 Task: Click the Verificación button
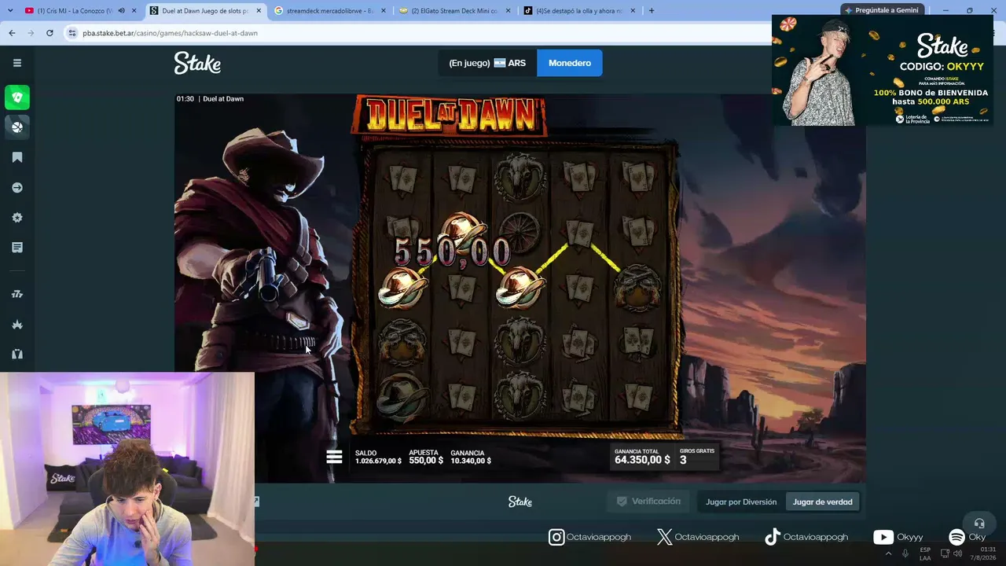pyautogui.click(x=648, y=502)
